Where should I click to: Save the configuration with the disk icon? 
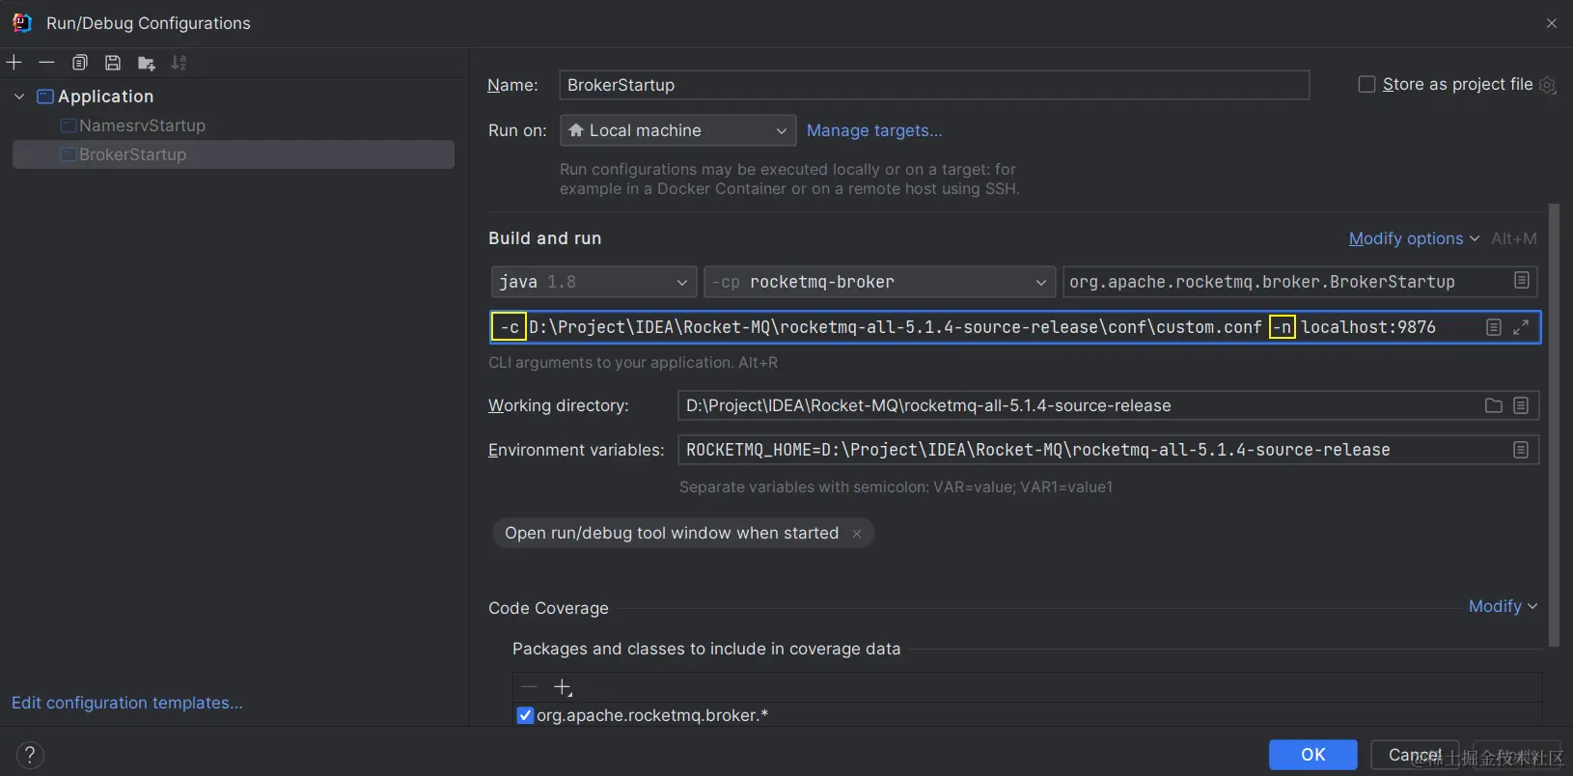pos(113,63)
